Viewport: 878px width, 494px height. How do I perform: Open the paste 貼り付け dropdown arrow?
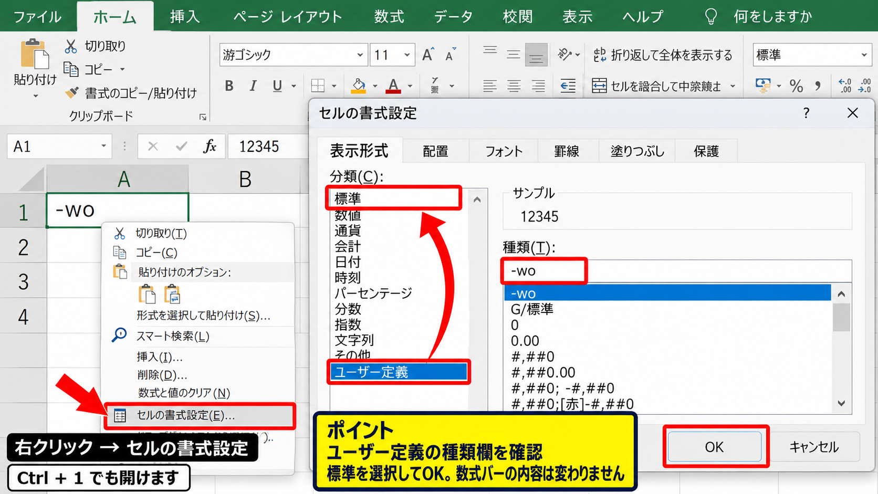[x=35, y=96]
